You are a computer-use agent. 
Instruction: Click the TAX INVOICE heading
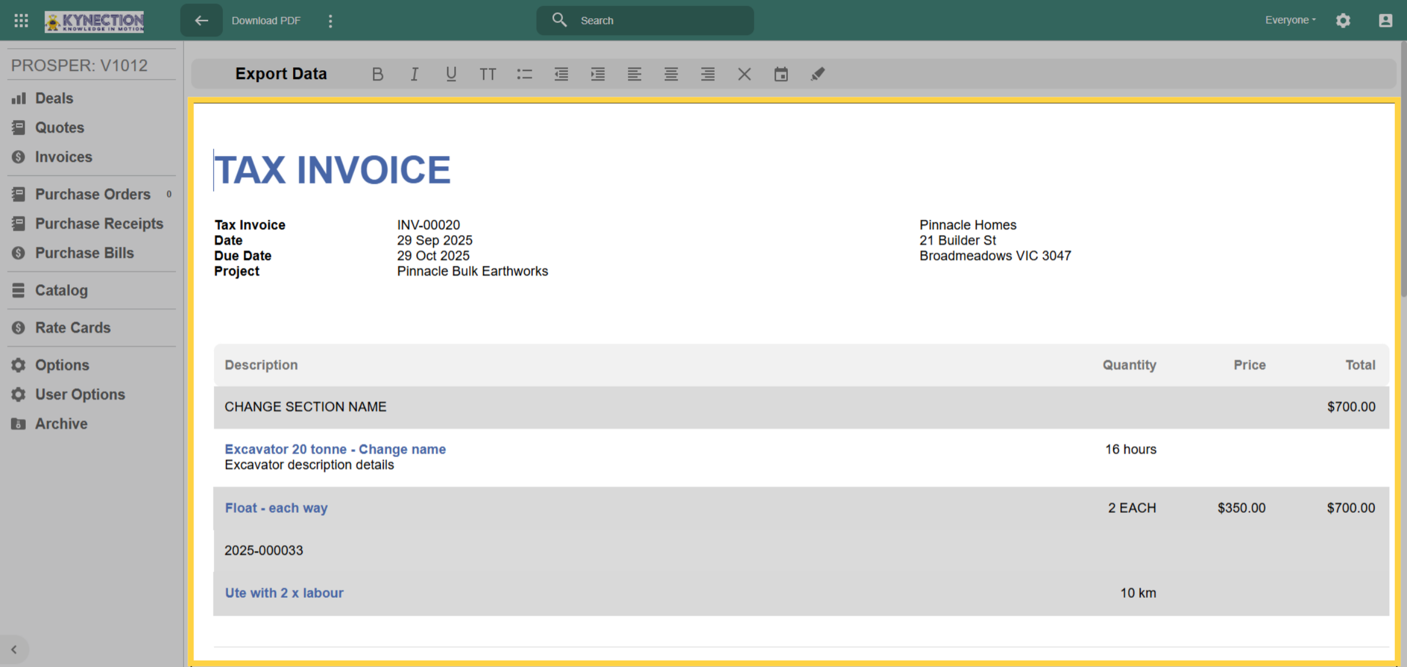point(332,170)
